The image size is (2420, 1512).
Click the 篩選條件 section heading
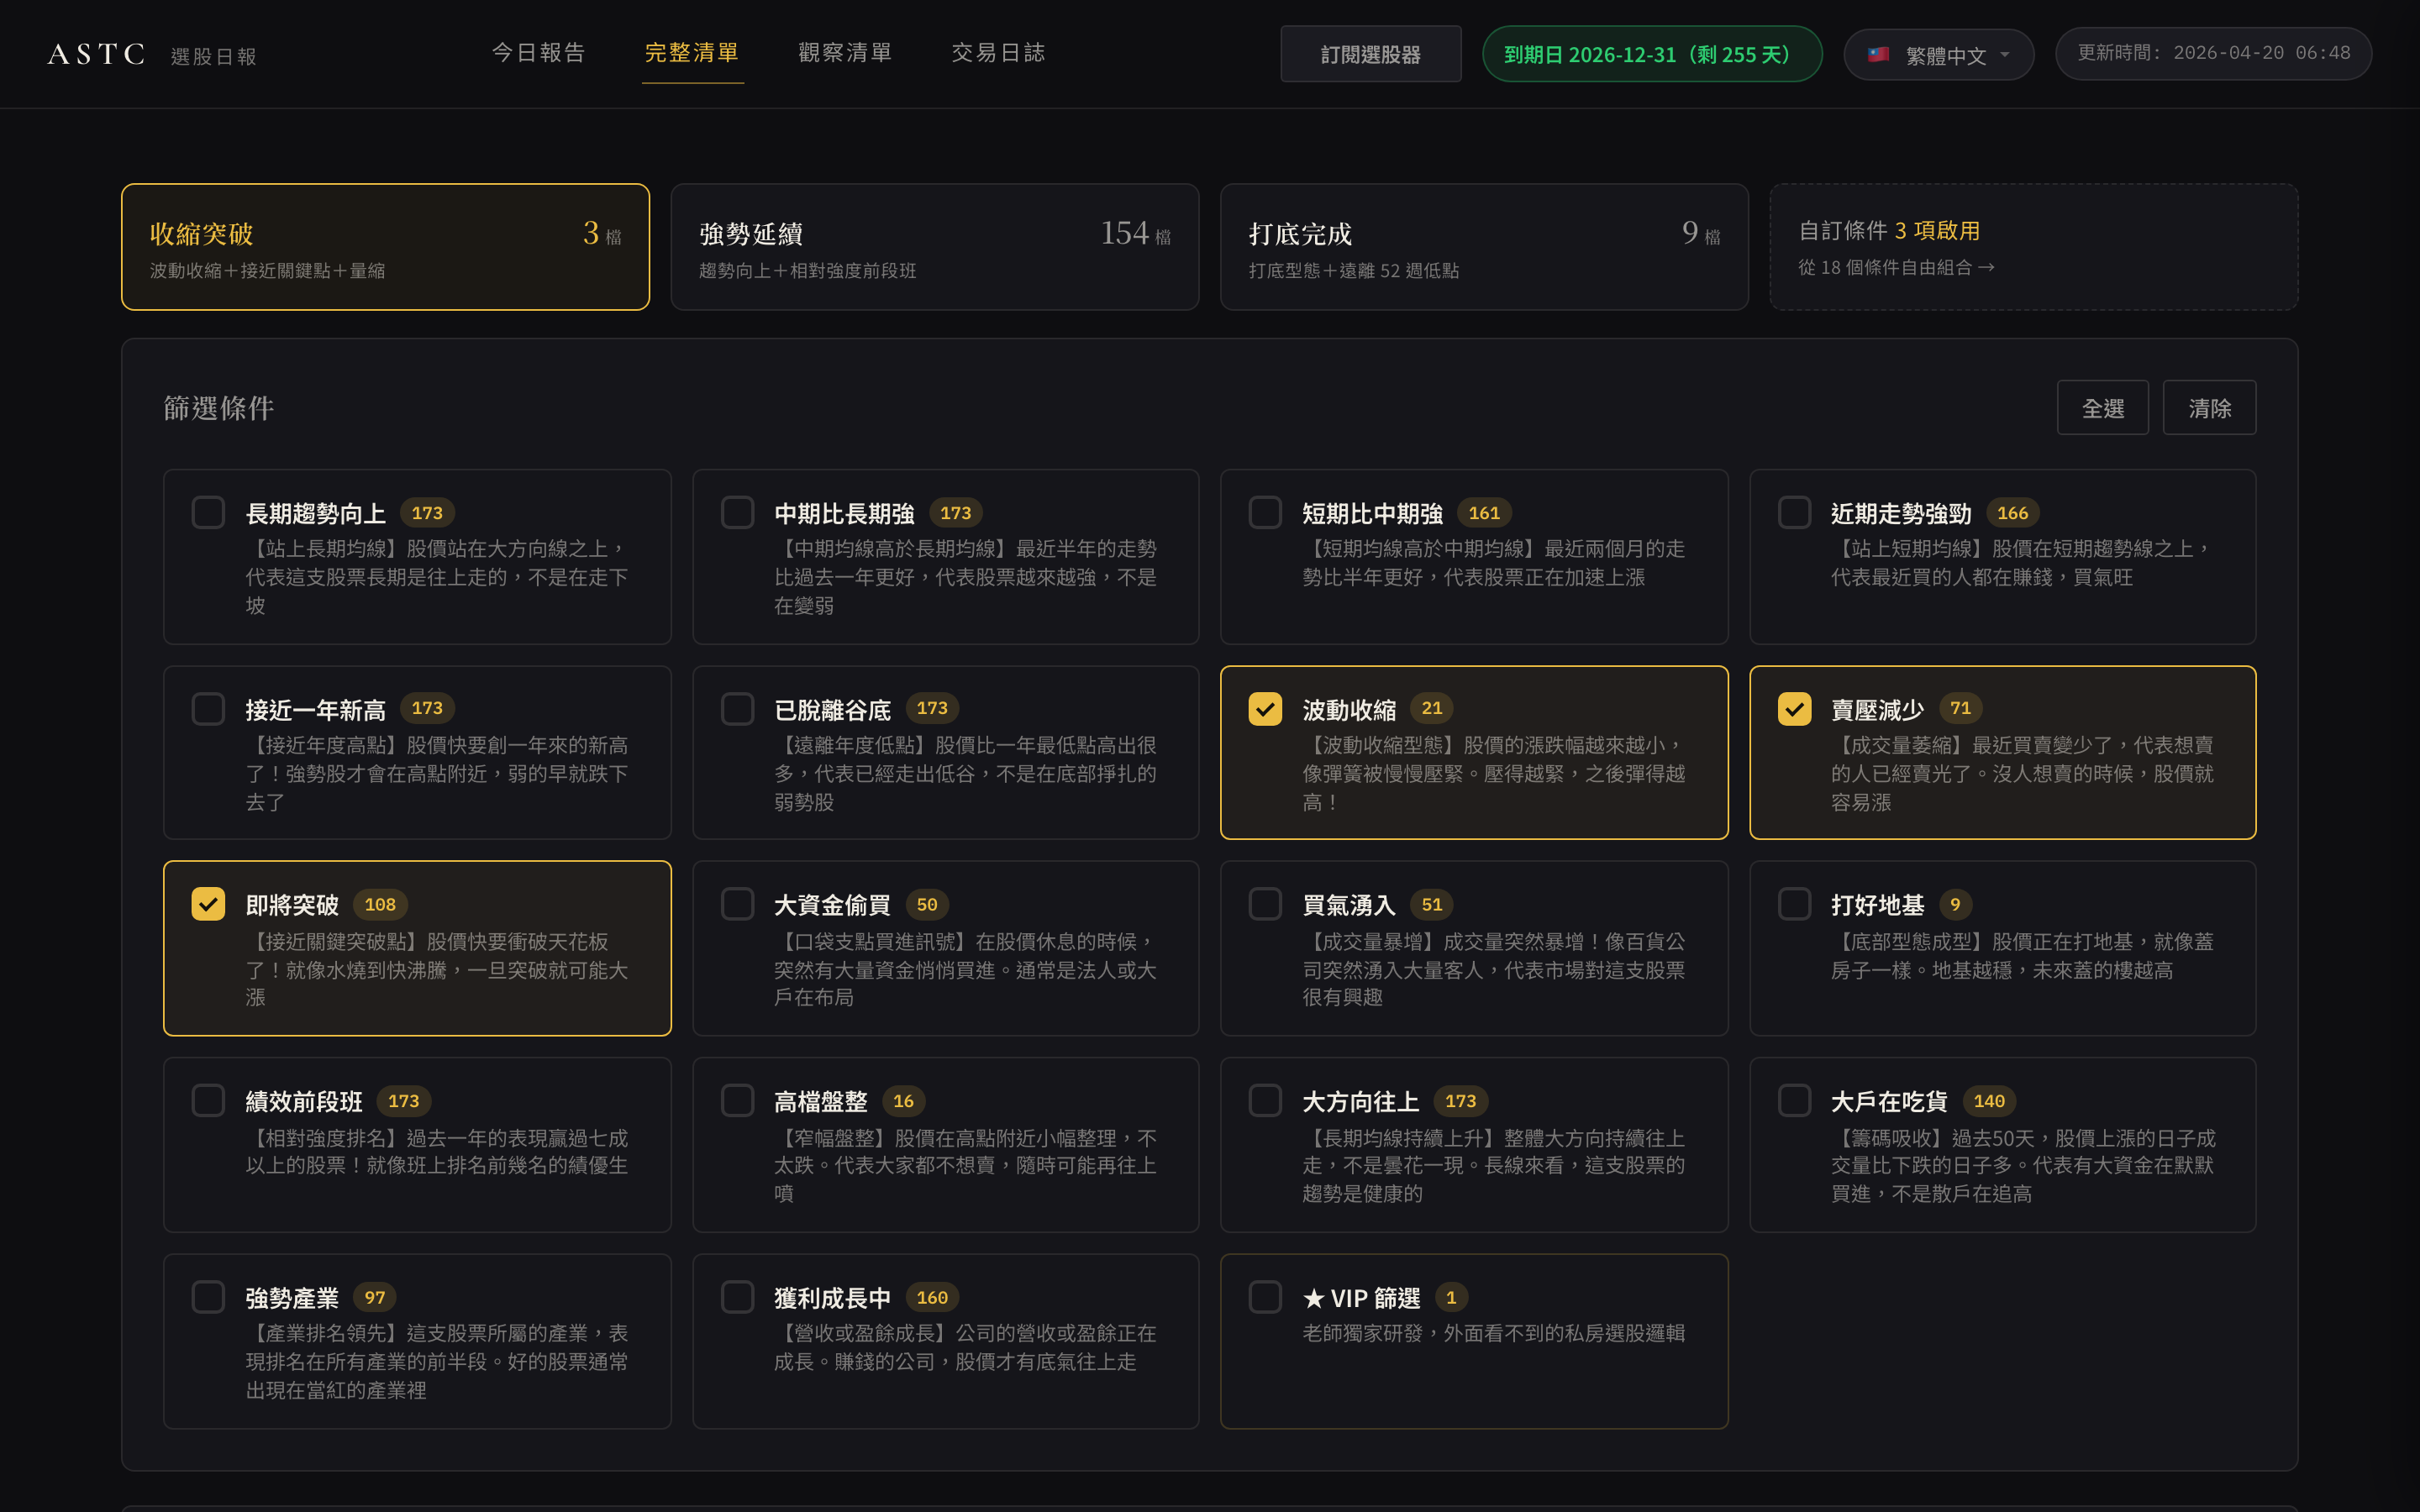click(x=219, y=408)
